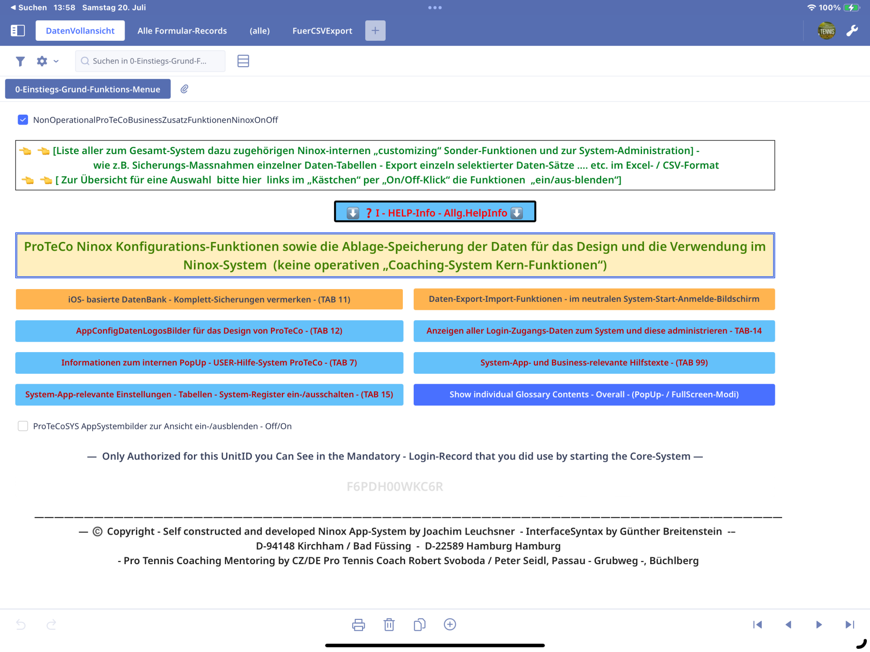Duplicate record with copy icon
This screenshot has width=870, height=652.
point(419,624)
